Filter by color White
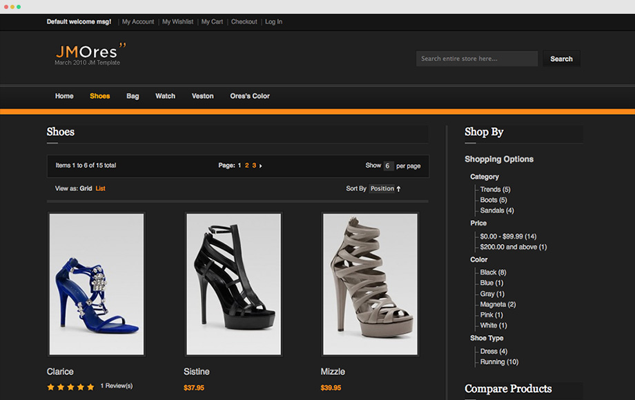Image resolution: width=635 pixels, height=400 pixels. (x=494, y=326)
